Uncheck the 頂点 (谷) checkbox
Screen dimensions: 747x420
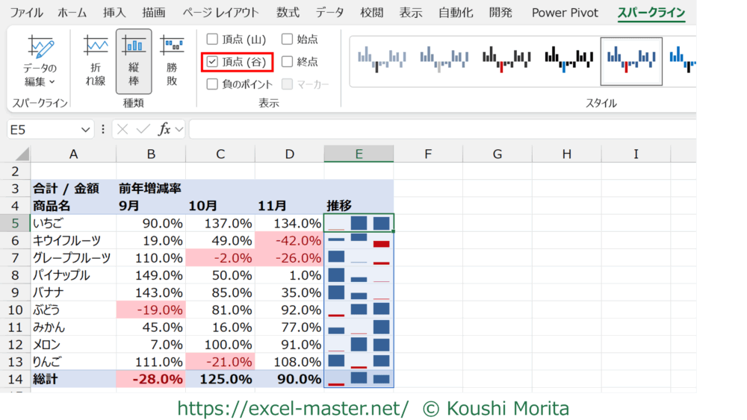(213, 62)
